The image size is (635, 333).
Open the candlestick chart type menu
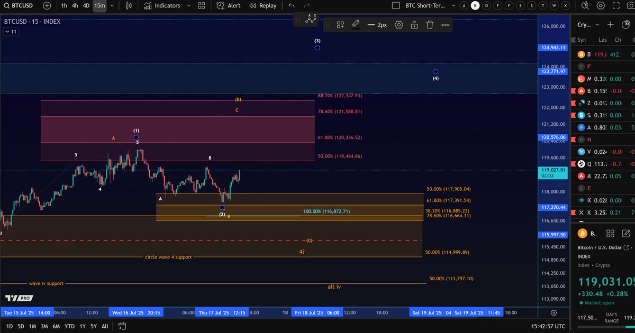[129, 5]
